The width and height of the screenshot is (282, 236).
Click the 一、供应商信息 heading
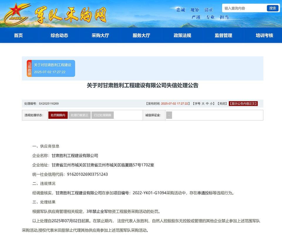coord(46,146)
